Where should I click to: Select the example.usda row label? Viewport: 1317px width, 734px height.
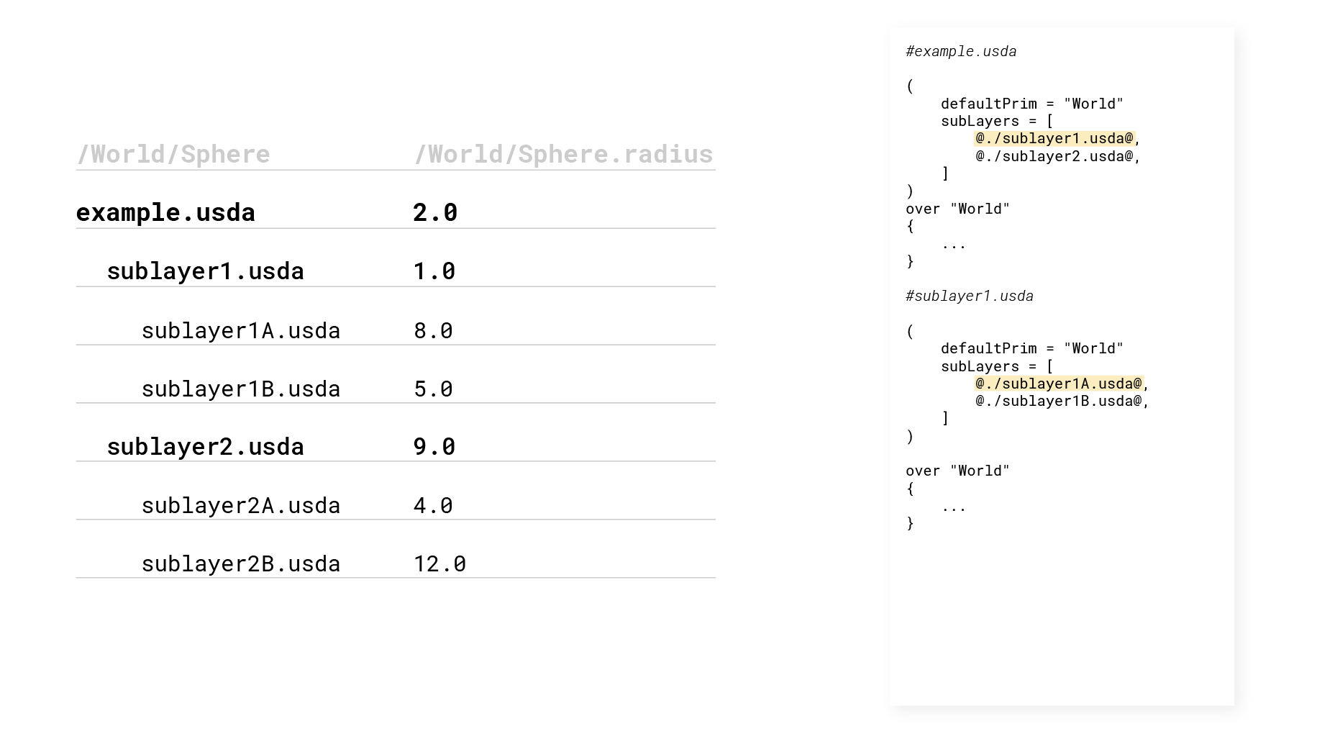point(165,212)
